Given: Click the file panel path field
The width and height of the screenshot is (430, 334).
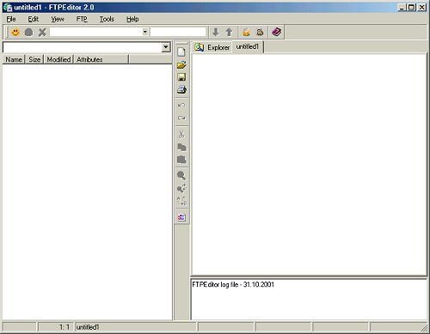Looking at the screenshot, I should (83, 47).
